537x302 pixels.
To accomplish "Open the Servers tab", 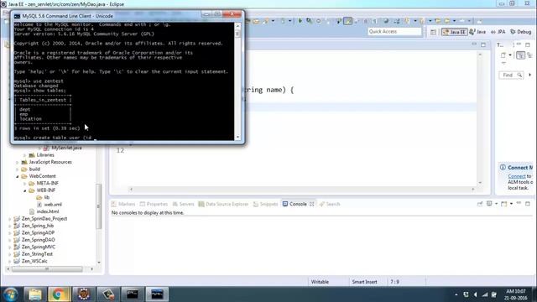I will [183, 204].
